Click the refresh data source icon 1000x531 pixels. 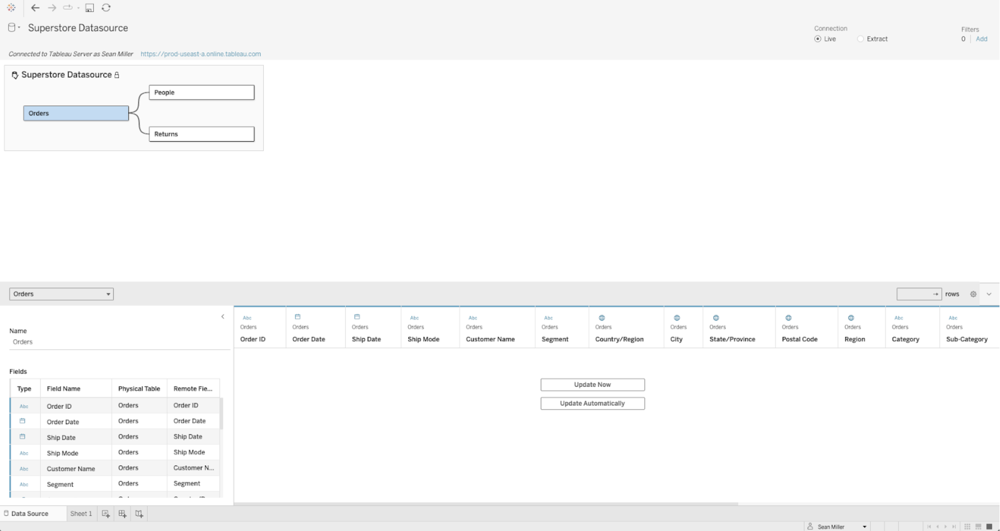[x=106, y=8]
